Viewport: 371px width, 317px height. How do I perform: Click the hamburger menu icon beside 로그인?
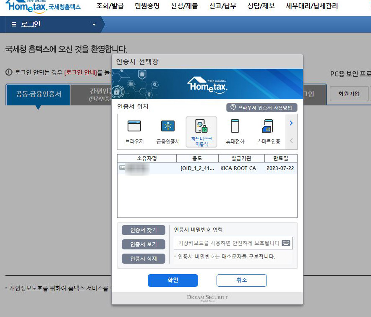click(14, 24)
